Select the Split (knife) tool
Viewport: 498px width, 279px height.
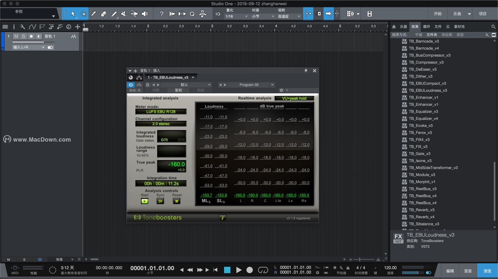[x=93, y=14]
